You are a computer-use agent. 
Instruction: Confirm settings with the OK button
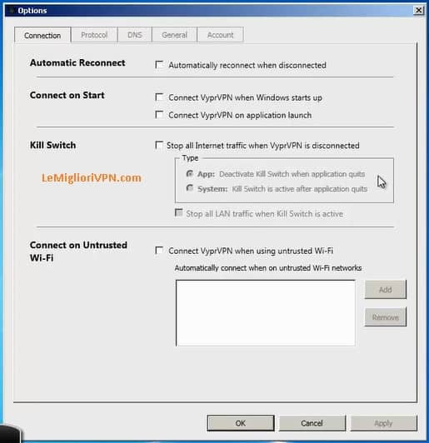tap(241, 423)
